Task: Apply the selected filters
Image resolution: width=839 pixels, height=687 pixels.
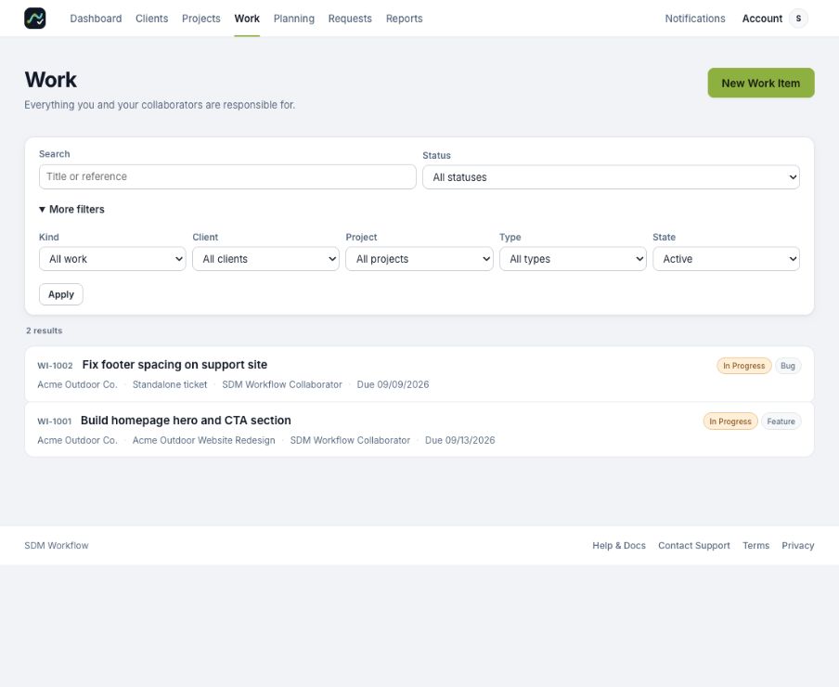Action: pyautogui.click(x=61, y=294)
